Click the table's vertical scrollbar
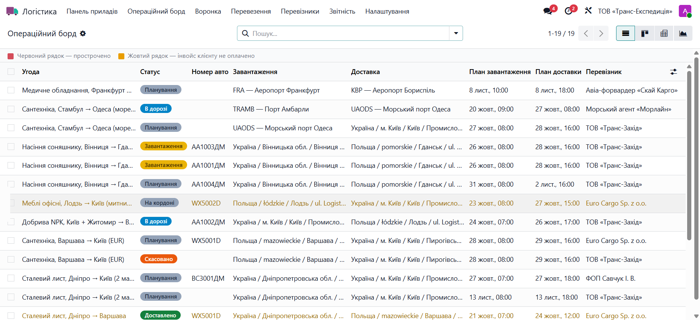The image size is (700, 320). point(689,155)
